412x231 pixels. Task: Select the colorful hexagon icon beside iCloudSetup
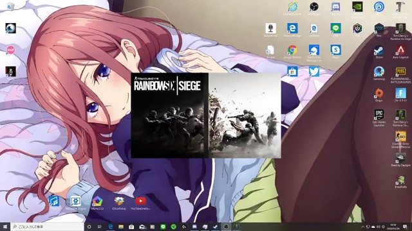[97, 201]
